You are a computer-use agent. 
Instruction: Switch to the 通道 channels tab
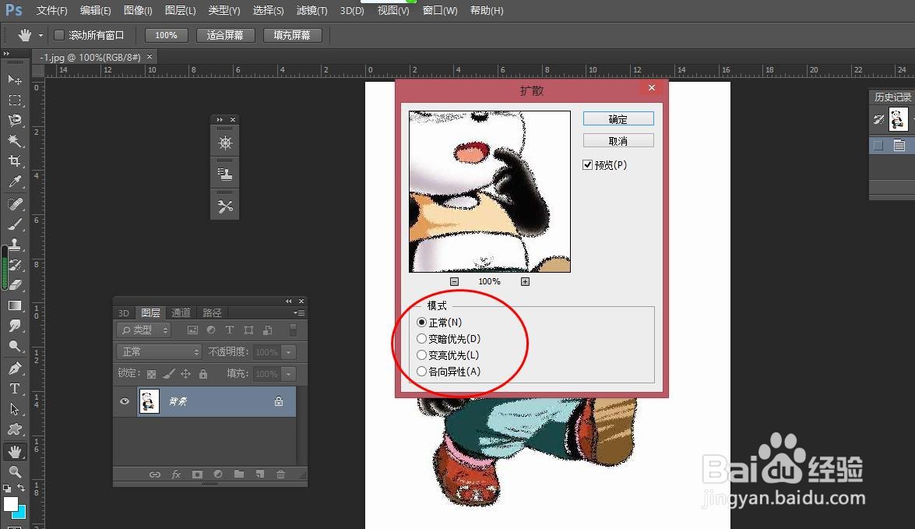pos(181,312)
